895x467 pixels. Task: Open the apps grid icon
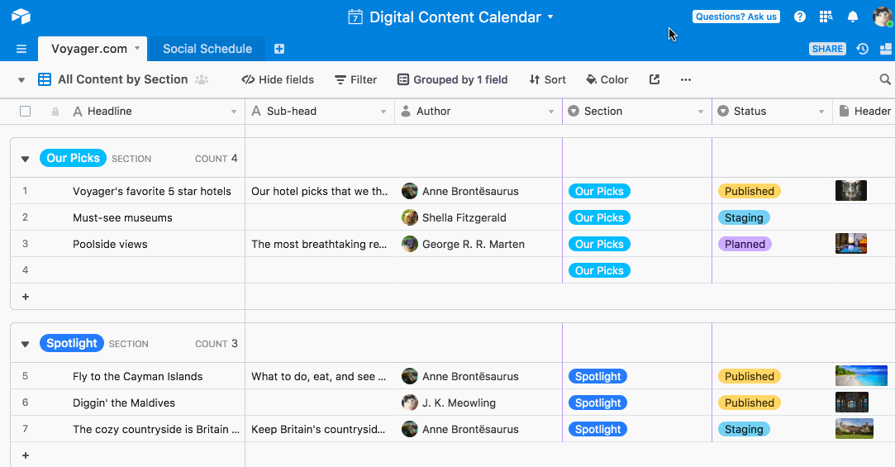[826, 17]
